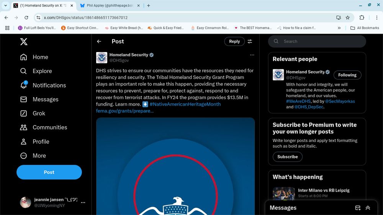Expand the Messages drawer with double chevron

(368, 208)
